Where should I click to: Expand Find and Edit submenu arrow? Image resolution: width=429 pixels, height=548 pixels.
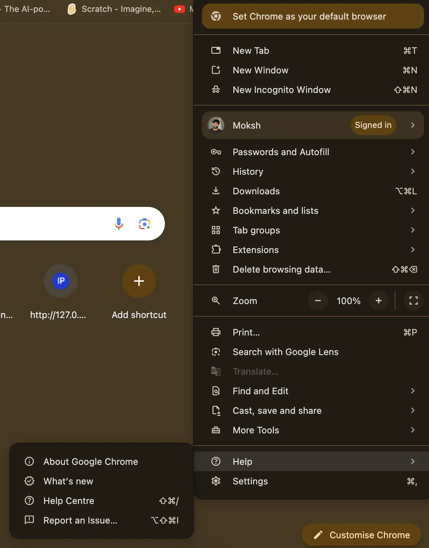[x=413, y=391]
